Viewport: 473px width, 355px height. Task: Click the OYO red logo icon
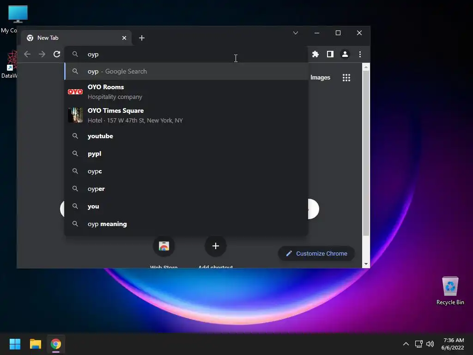coord(75,92)
